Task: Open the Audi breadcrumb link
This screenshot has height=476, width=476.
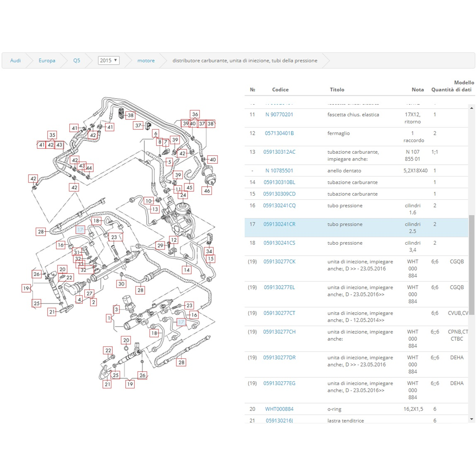Action: coord(16,60)
